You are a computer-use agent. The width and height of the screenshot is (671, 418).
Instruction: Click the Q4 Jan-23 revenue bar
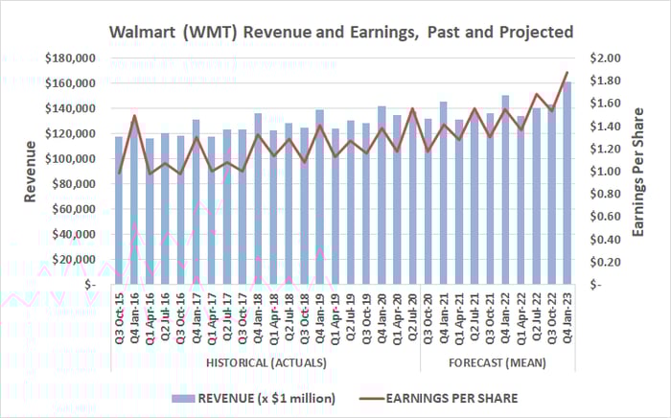pyautogui.click(x=567, y=192)
